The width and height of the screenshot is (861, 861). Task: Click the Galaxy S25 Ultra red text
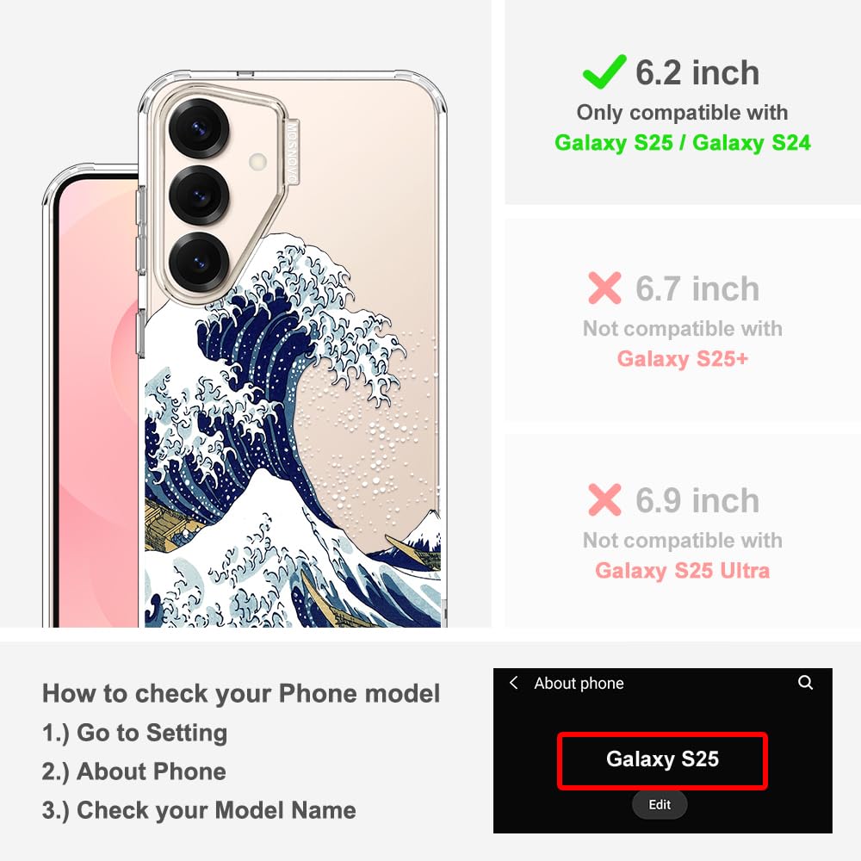click(683, 571)
